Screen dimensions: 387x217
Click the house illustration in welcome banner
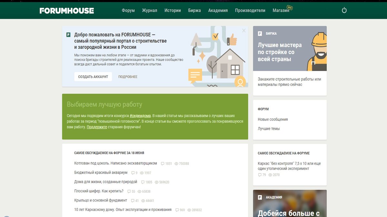(230, 64)
